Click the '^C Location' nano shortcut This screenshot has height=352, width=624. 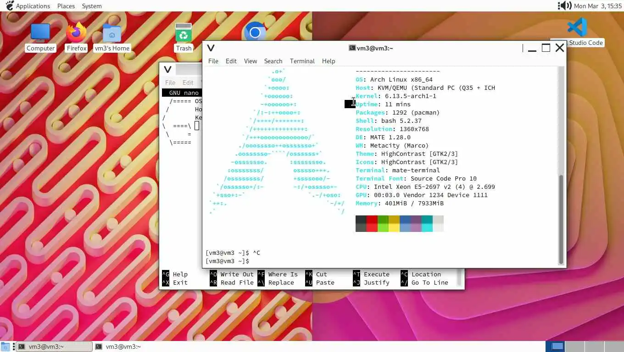421,275
